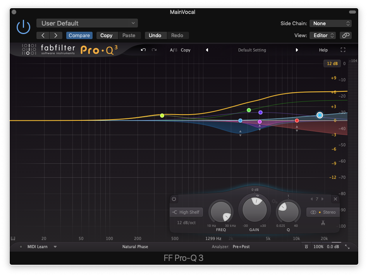
Task: Click the FabFilter redo arrow icon
Action: pyautogui.click(x=154, y=50)
